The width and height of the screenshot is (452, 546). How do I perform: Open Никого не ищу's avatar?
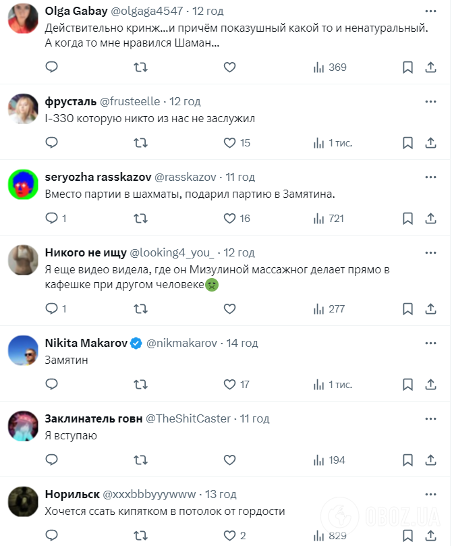(x=22, y=260)
